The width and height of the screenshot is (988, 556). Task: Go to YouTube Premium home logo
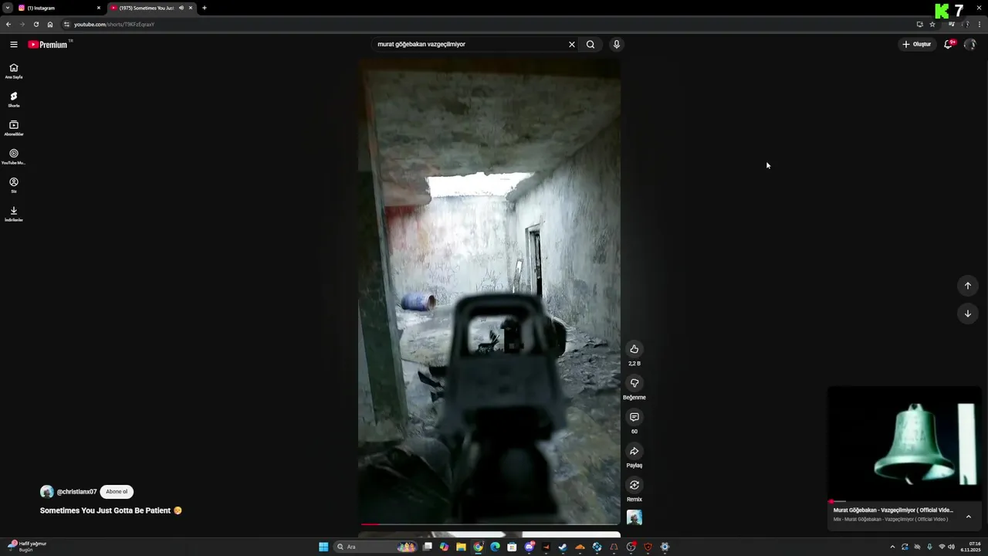point(49,44)
